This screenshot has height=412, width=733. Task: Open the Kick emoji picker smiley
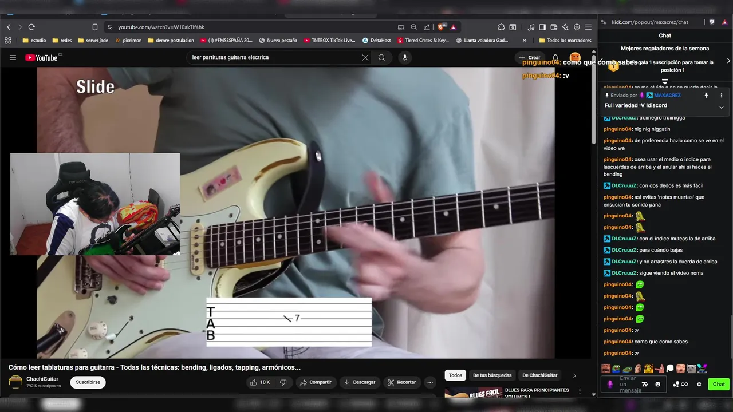[x=657, y=384]
